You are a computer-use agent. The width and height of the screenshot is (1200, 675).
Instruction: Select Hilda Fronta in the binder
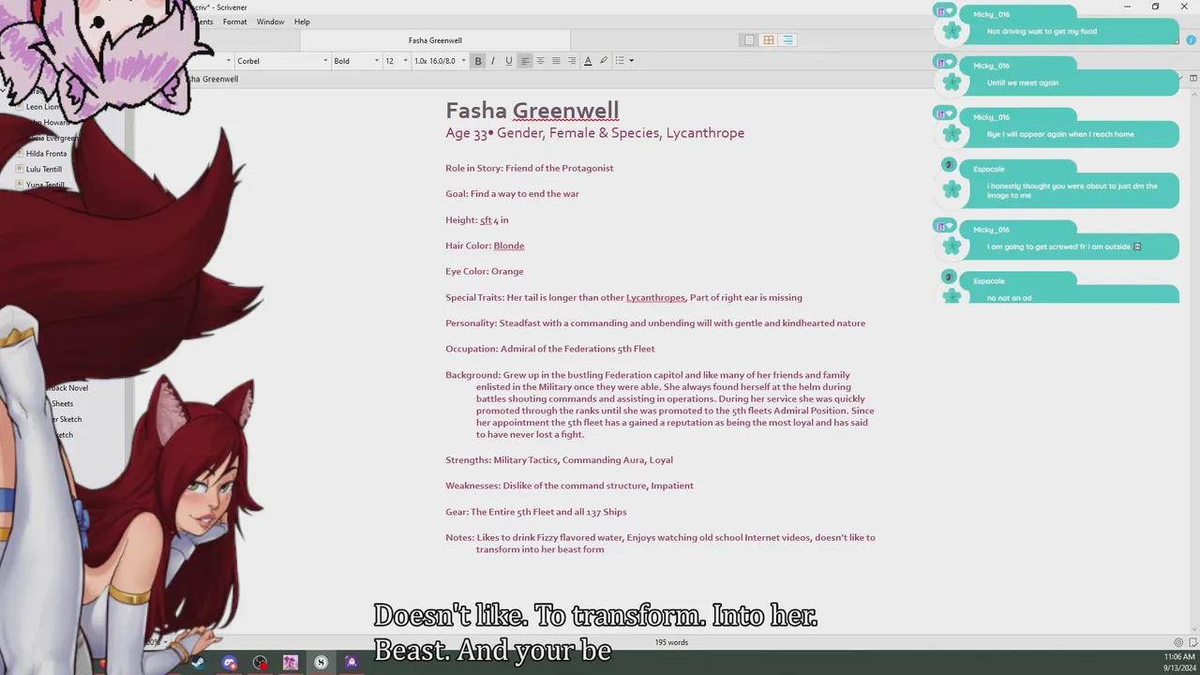46,154
